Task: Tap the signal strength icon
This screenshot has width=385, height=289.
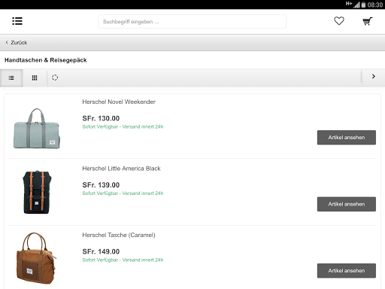Action: (356, 5)
